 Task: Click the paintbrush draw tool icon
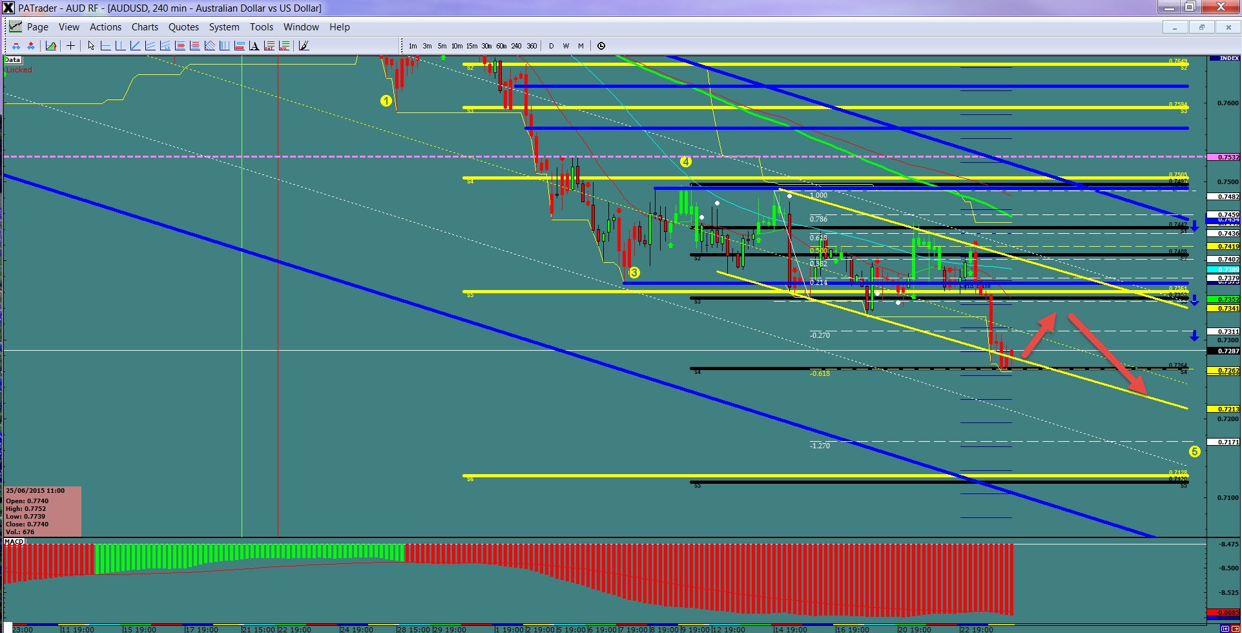coord(304,46)
